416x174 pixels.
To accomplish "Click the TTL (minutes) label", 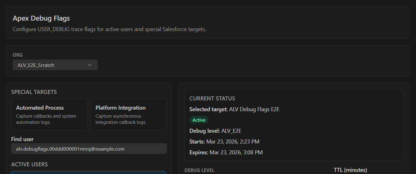I will (350, 170).
